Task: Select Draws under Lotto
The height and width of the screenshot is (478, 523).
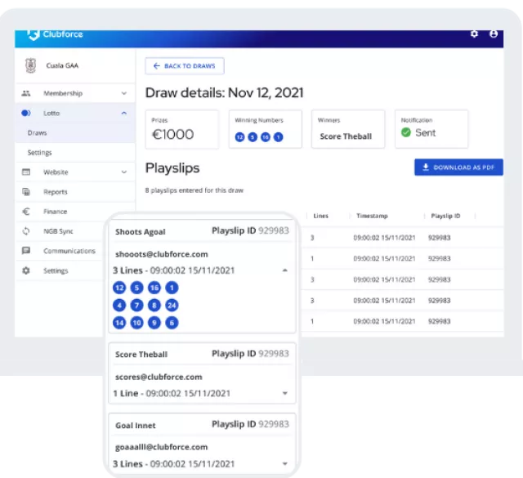Action: point(38,132)
